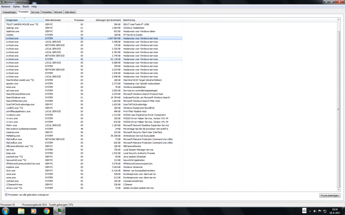Screen dimensions: 345x215
Task: Switch to the Services tab
Action: coord(35,12)
